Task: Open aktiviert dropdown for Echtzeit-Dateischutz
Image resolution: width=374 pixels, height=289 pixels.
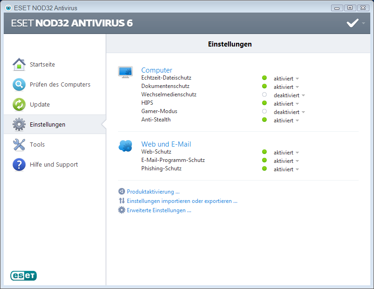Action: click(286, 79)
